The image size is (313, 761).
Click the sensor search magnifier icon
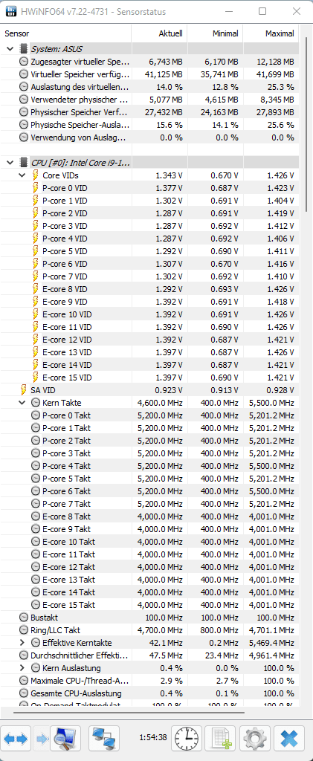[x=65, y=739]
